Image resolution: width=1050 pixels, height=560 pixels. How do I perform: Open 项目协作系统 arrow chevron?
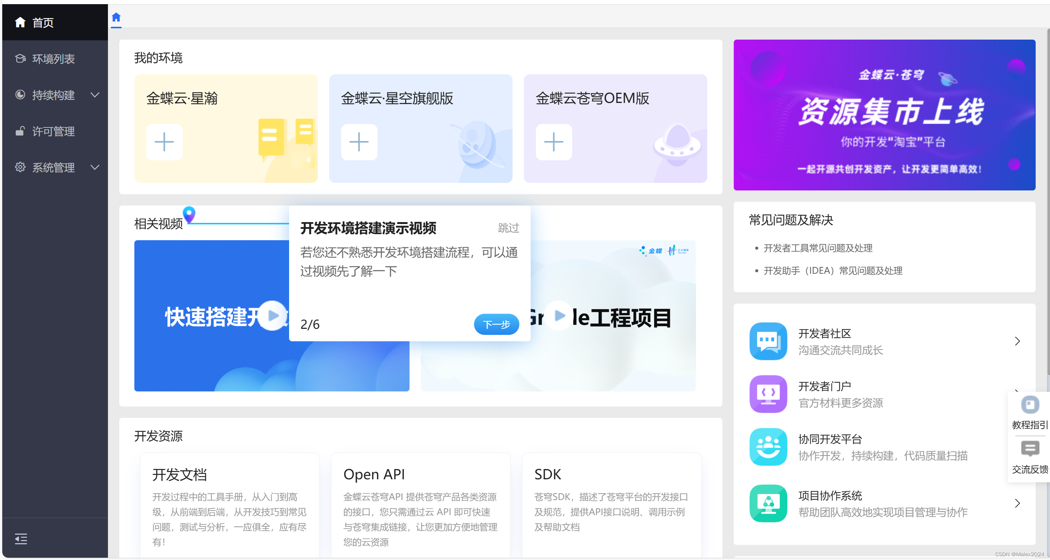pyautogui.click(x=1017, y=503)
